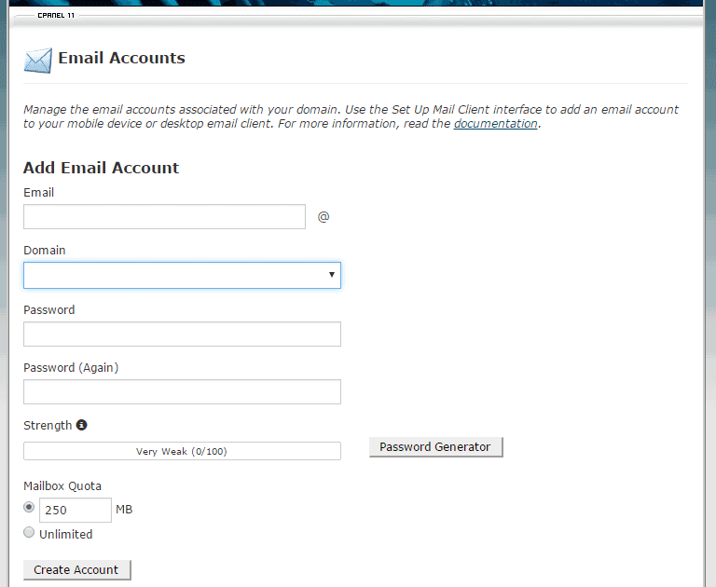Open the documentation link

[x=495, y=124]
